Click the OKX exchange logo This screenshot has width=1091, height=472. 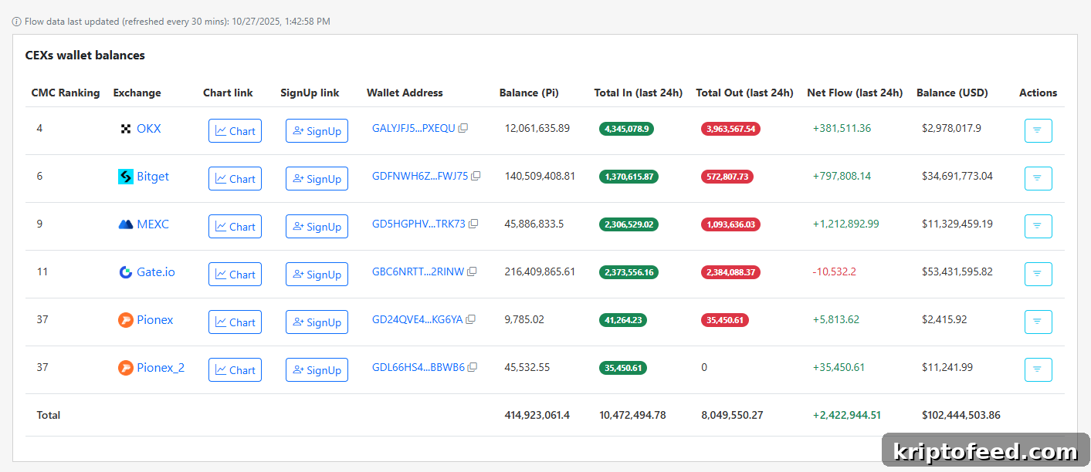point(126,129)
